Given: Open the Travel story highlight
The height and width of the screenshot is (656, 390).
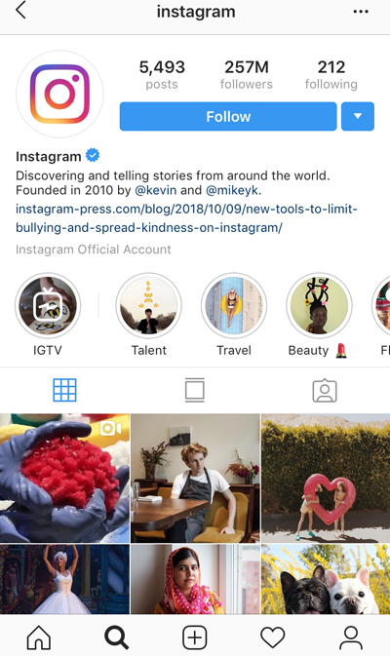Looking at the screenshot, I should (x=234, y=305).
